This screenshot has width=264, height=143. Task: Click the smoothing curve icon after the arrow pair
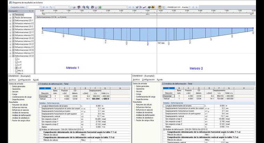click(x=137, y=7)
